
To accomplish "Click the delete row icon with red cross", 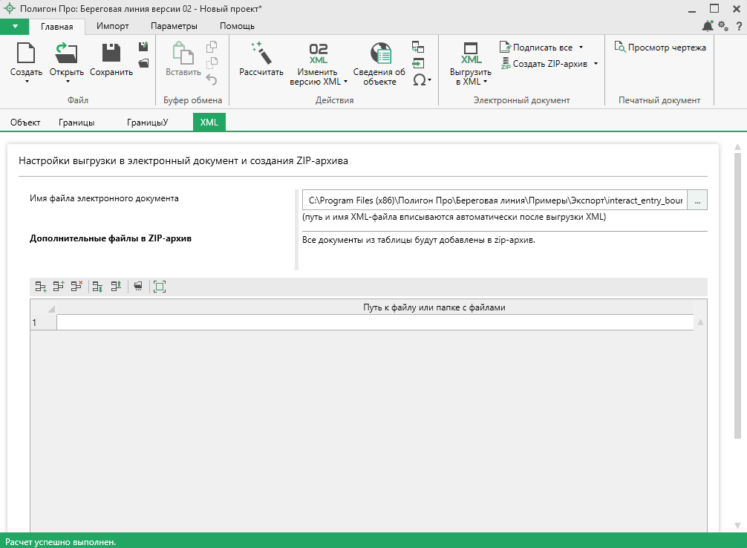I will tap(76, 286).
